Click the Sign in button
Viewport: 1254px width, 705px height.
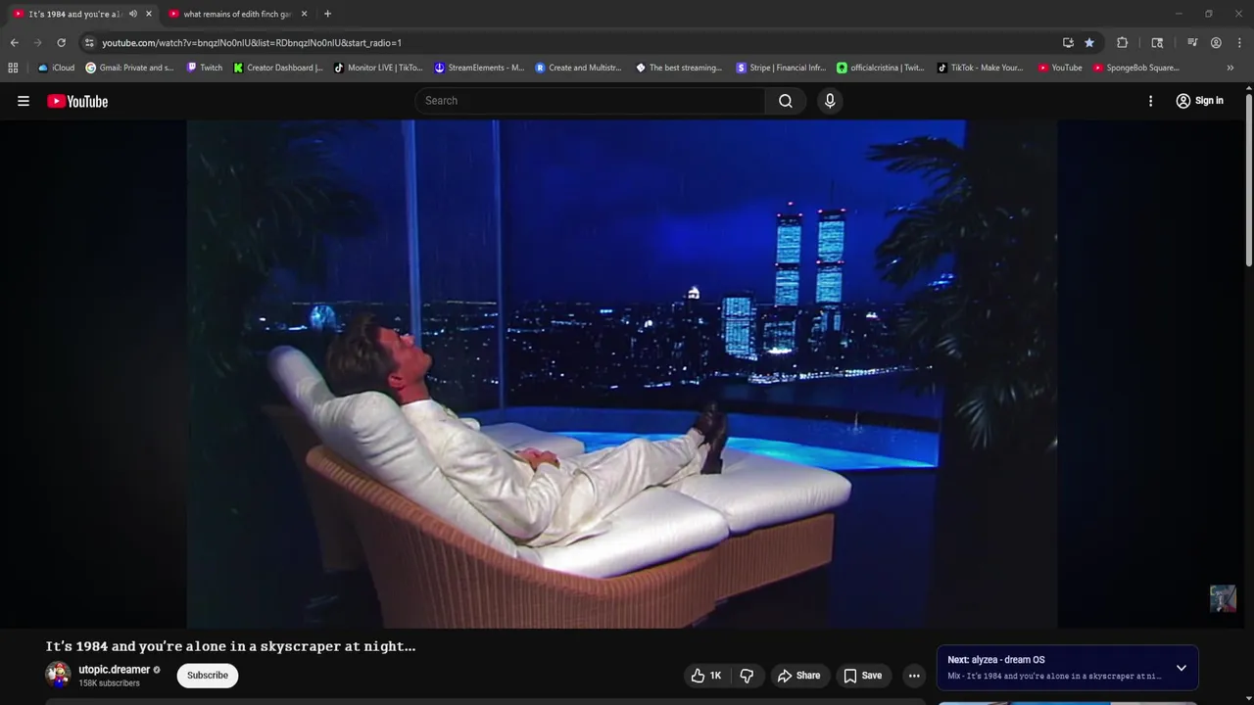[1199, 101]
